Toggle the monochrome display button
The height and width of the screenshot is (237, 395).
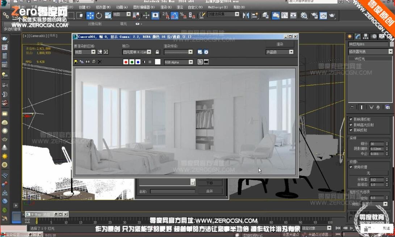150,62
